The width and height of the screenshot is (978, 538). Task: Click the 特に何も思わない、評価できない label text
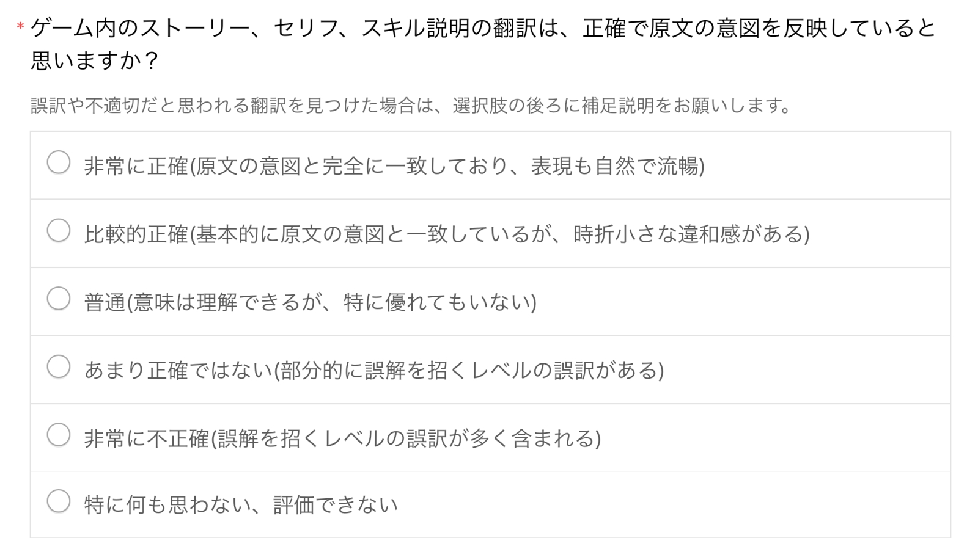click(x=241, y=505)
